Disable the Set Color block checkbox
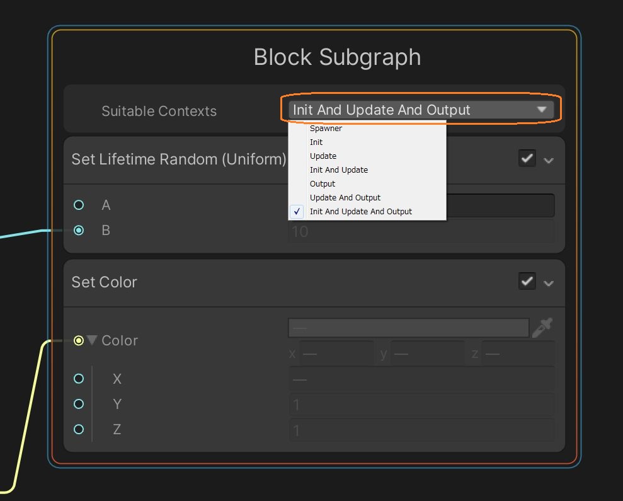623x501 pixels. pyautogui.click(x=527, y=281)
